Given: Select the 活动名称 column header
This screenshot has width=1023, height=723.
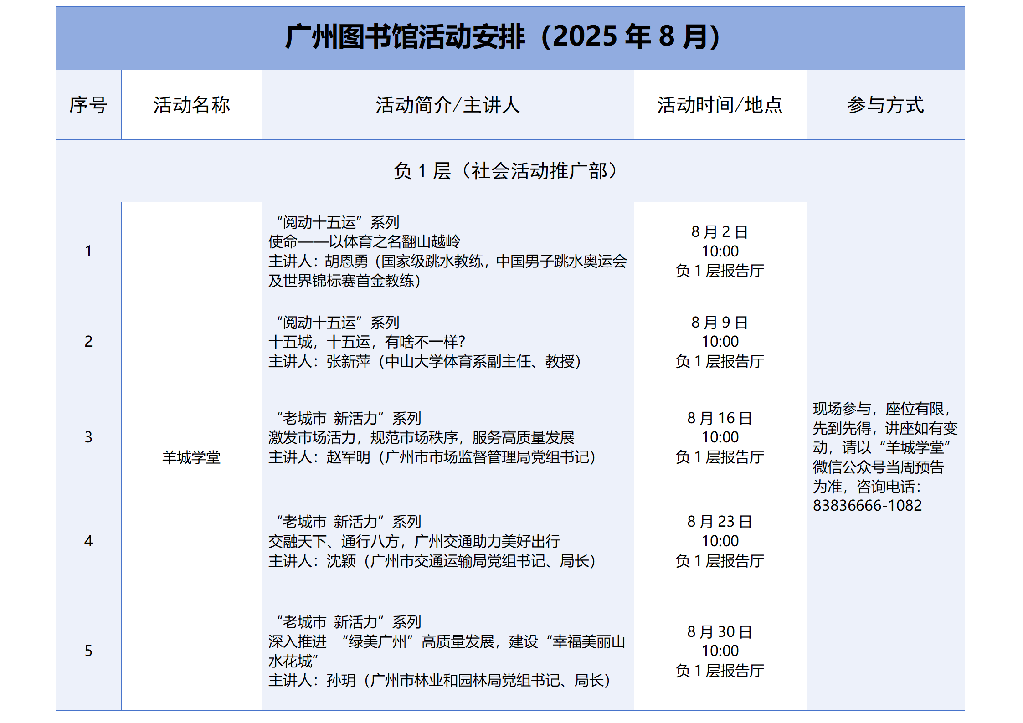Looking at the screenshot, I should (x=192, y=105).
